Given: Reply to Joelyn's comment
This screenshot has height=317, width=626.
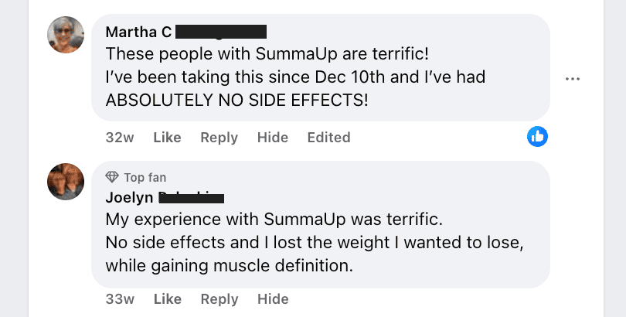Looking at the screenshot, I should coord(219,299).
